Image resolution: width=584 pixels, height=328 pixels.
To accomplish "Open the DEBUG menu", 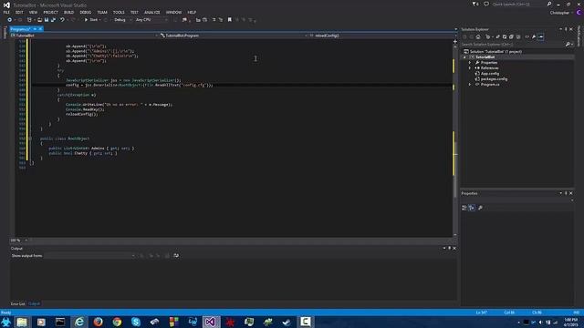I will [85, 12].
